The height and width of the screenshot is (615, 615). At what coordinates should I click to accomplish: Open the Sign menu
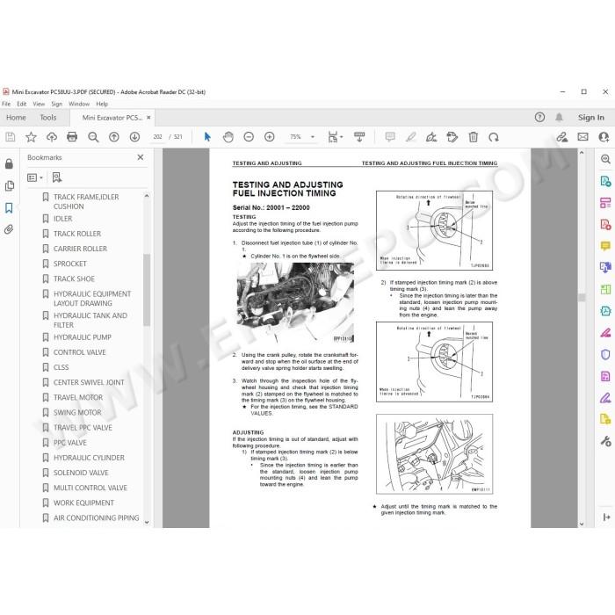[57, 104]
